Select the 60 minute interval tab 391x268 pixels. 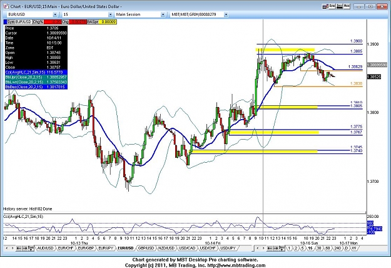[x=328, y=249]
